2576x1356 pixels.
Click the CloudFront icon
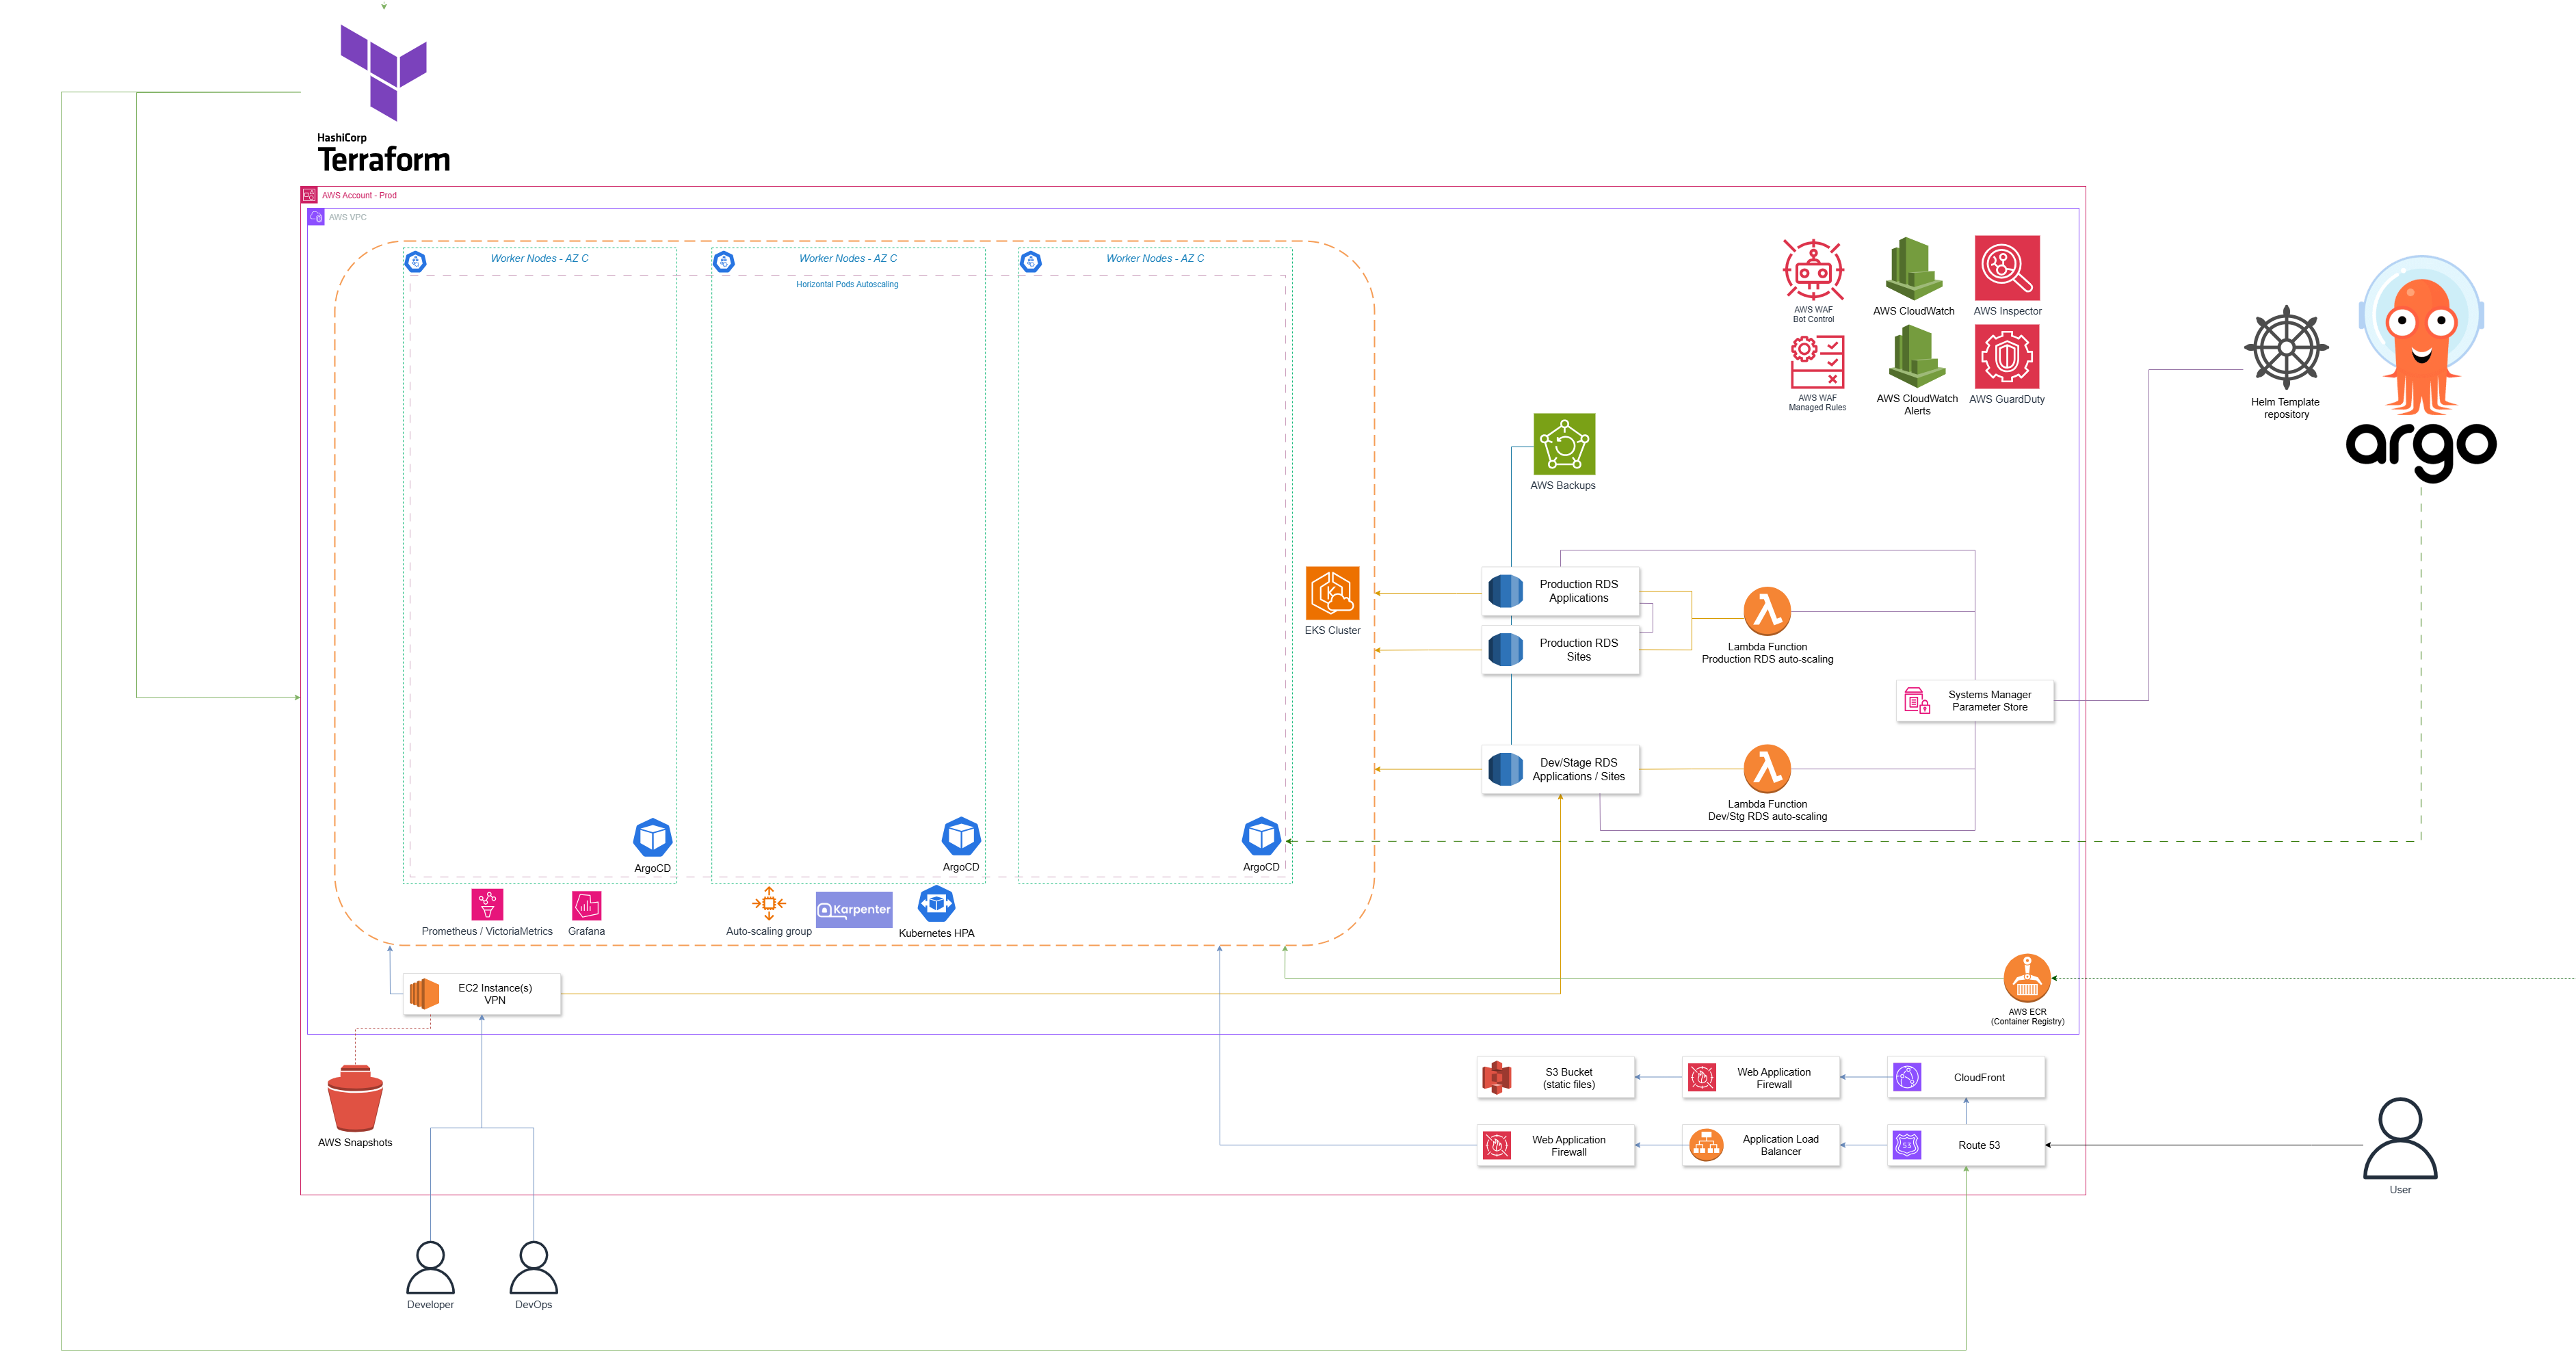click(1907, 1077)
